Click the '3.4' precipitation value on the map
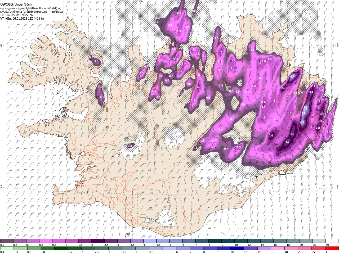This screenshot has height=254, width=339. 311,92
